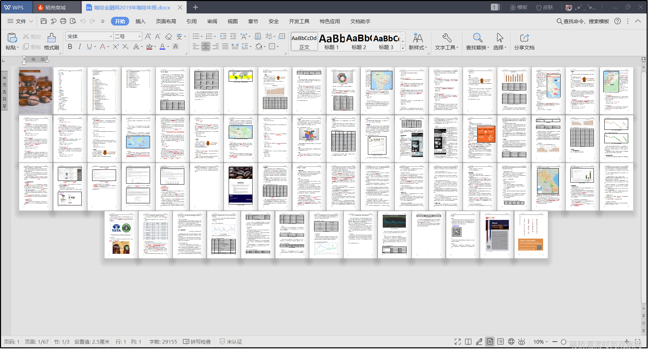Click the Clear Formatting eraser icon
648x349 pixels.
168,36
